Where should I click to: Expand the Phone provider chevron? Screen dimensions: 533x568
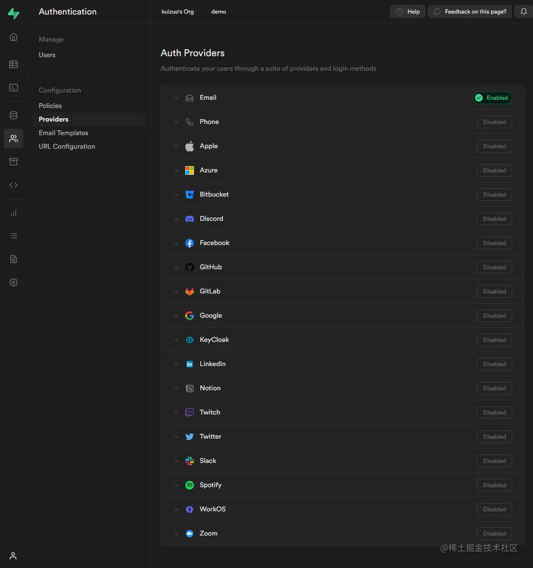(x=176, y=122)
